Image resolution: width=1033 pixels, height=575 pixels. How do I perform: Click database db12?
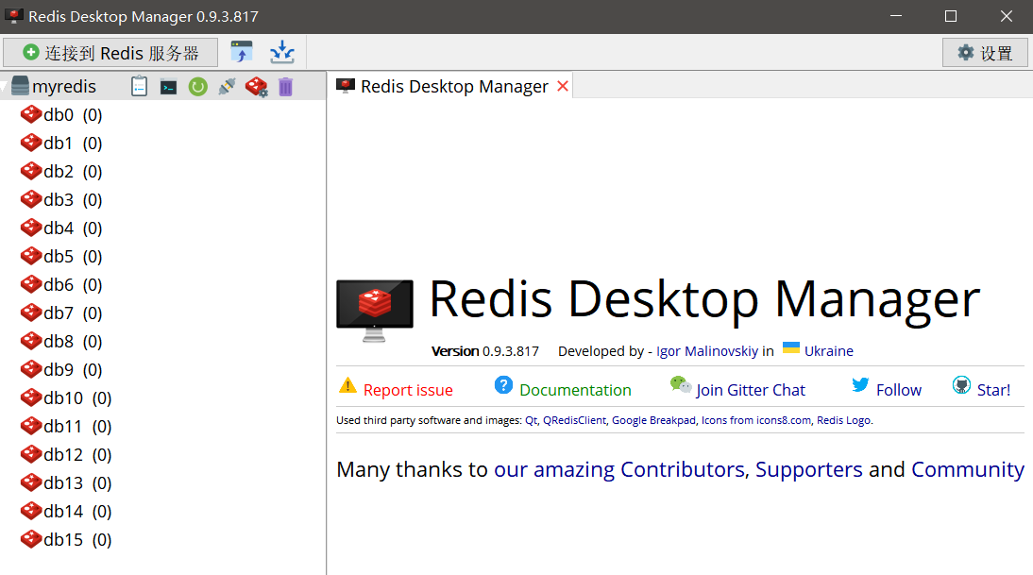[66, 454]
